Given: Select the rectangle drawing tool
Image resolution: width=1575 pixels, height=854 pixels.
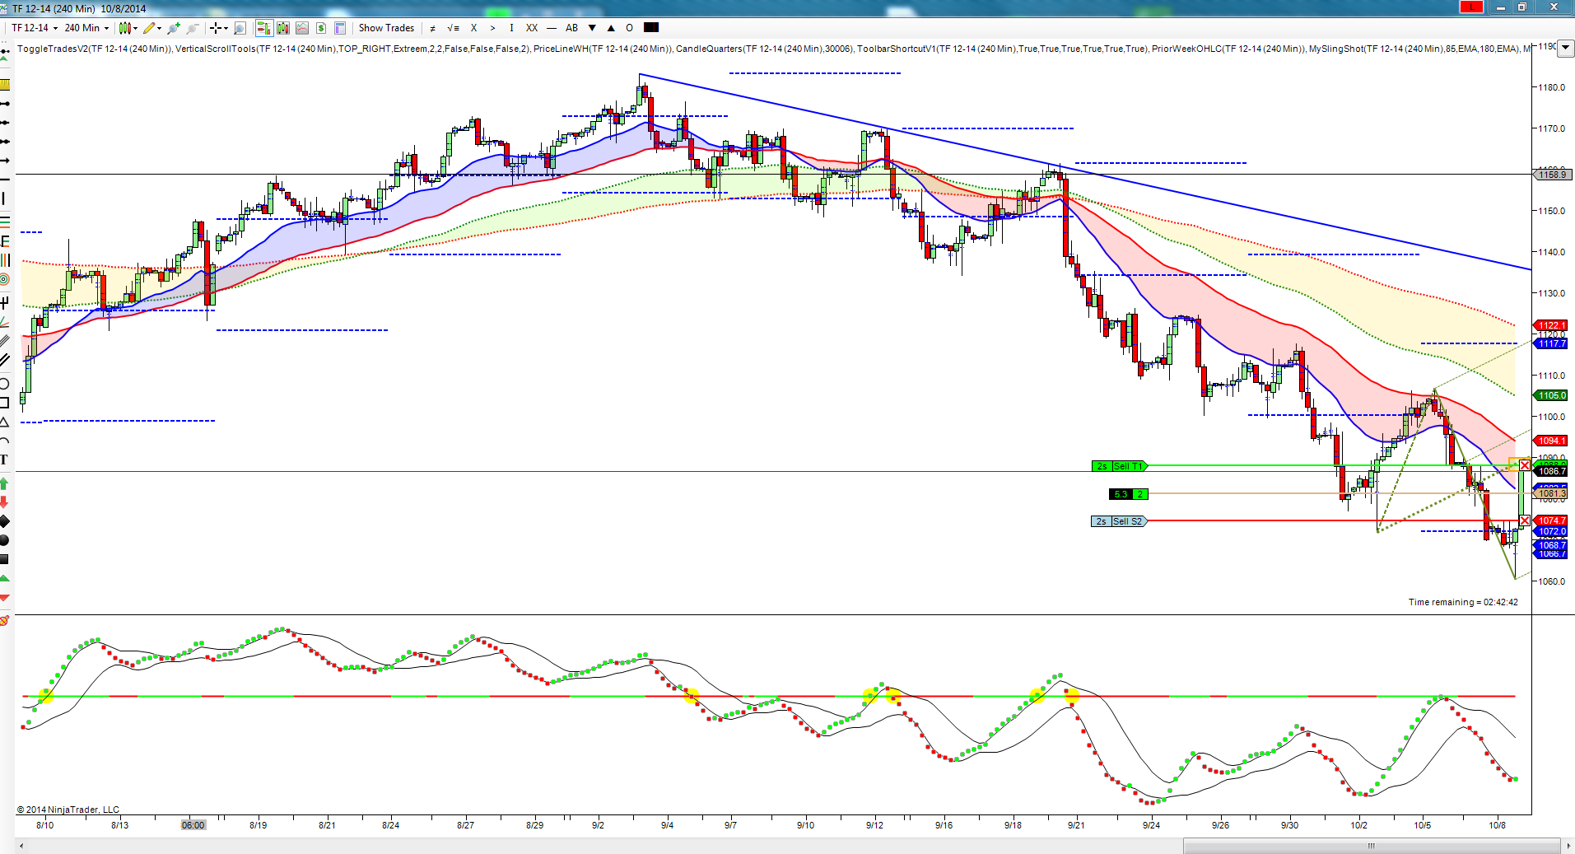Looking at the screenshot, I should [x=5, y=403].
